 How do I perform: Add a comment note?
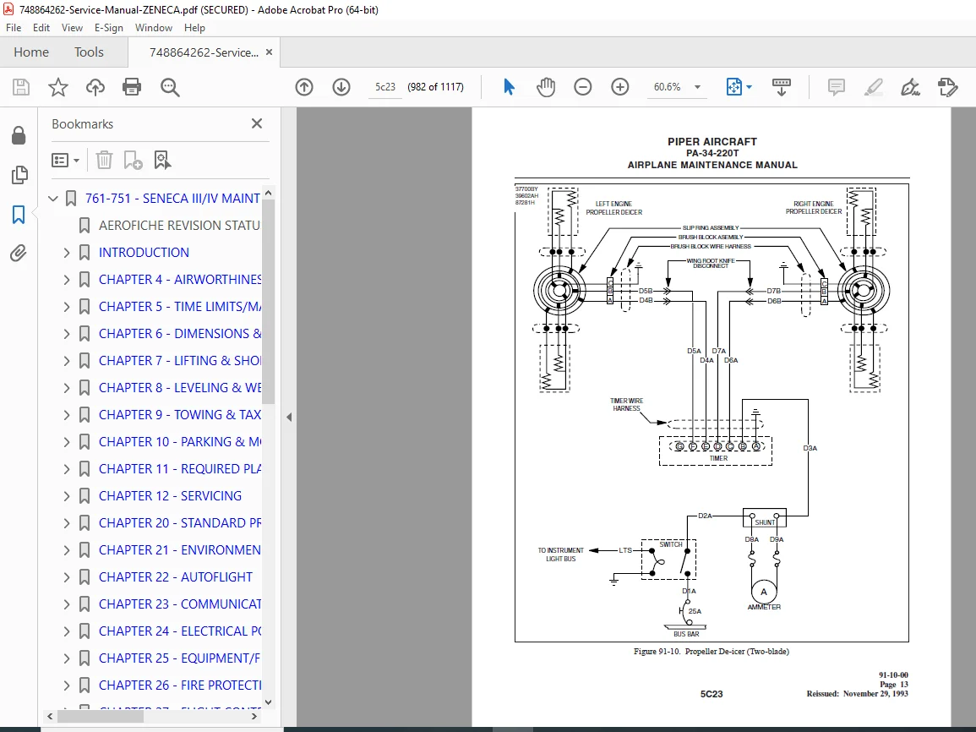(x=836, y=87)
